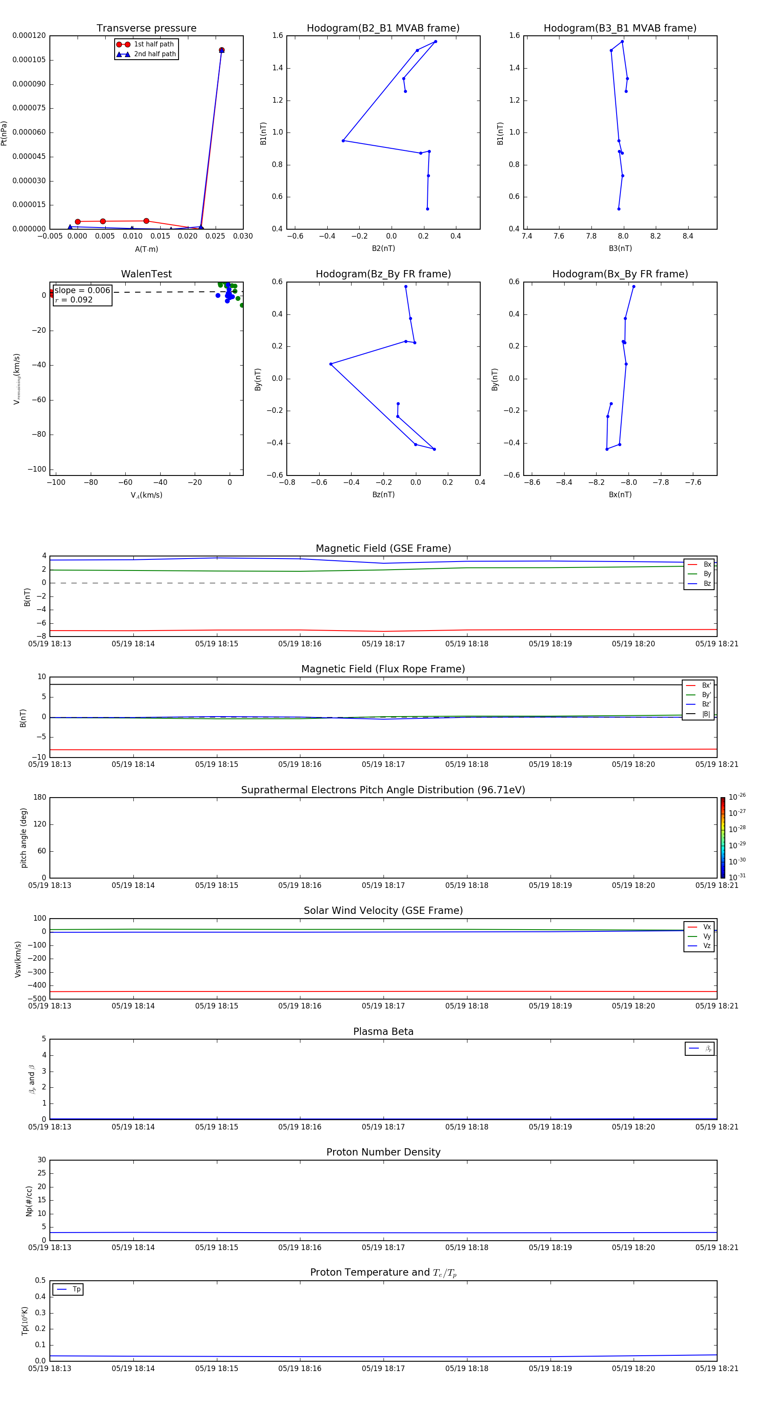
Task: Click the 'A(T·m)' x-axis label
Action: 146,249
